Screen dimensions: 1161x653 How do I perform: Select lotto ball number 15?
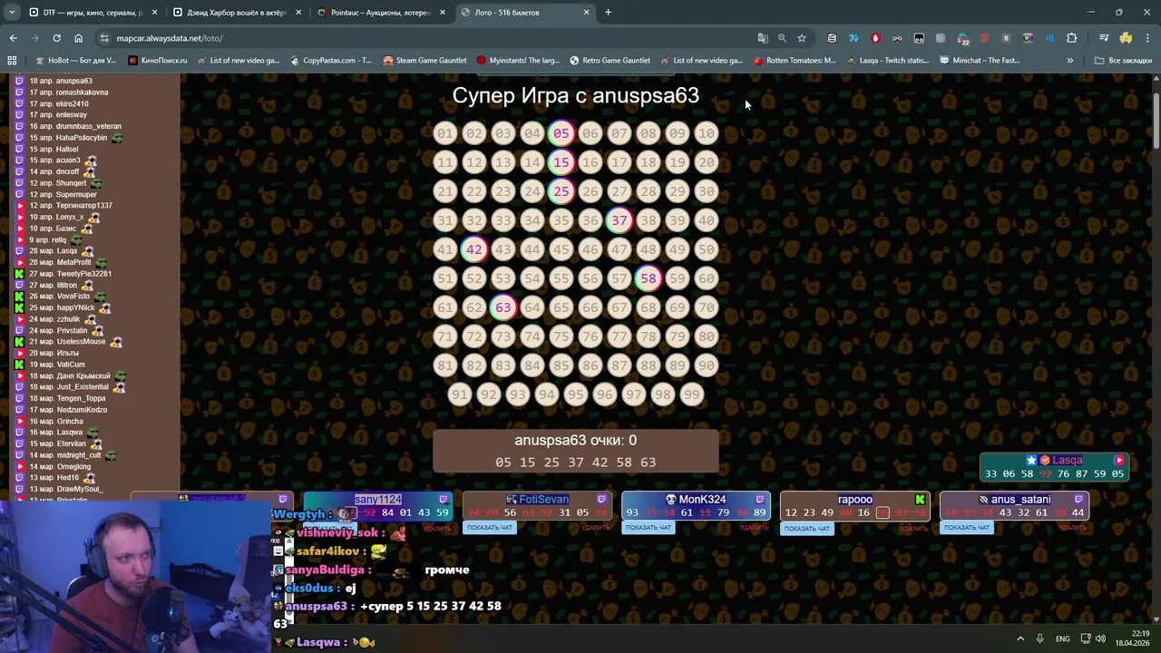tap(561, 162)
